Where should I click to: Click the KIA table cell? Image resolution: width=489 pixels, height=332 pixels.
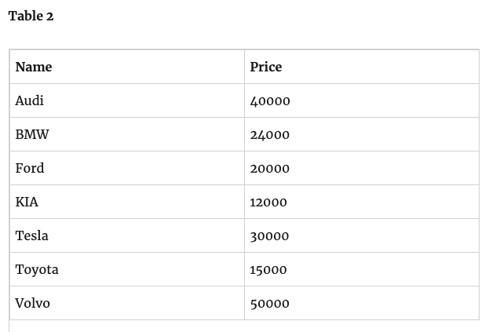(x=127, y=202)
